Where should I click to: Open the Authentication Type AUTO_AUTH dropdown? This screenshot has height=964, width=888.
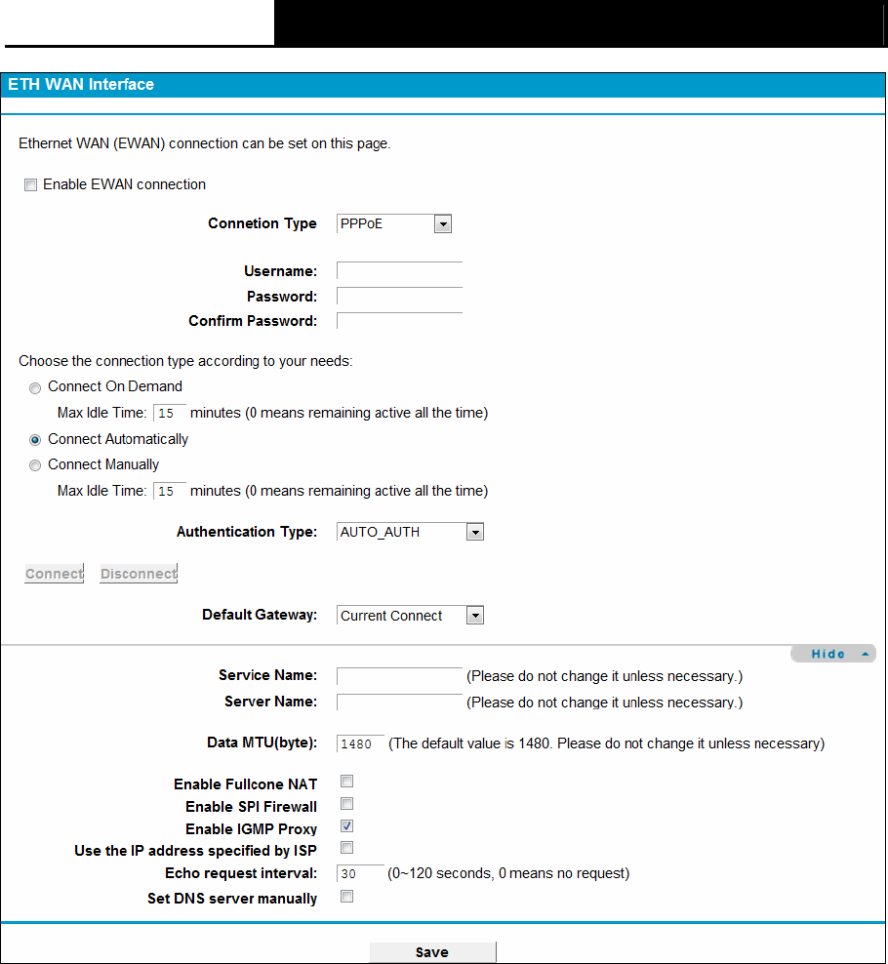410,532
